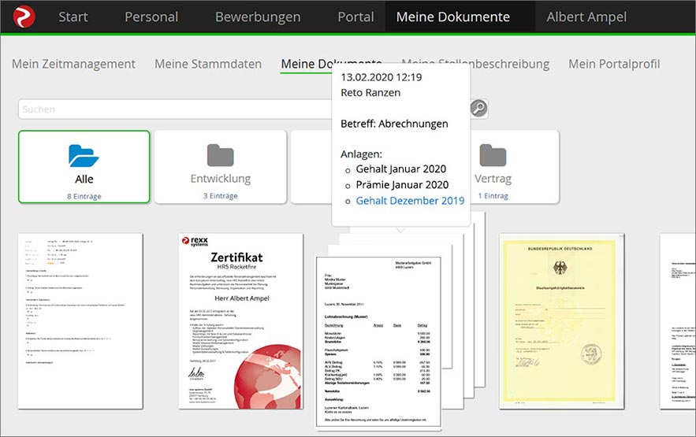Go to Bewerbungen in top navigation

point(258,17)
